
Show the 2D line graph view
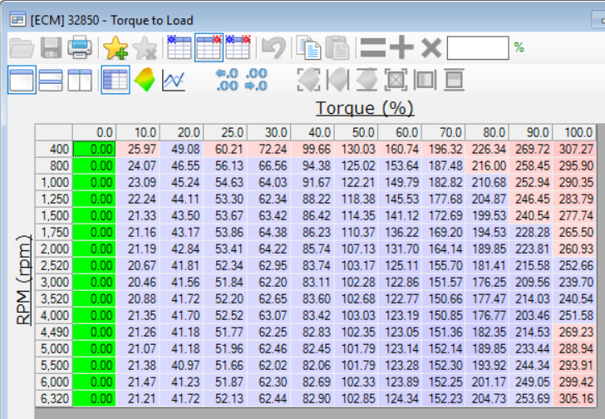pos(173,81)
